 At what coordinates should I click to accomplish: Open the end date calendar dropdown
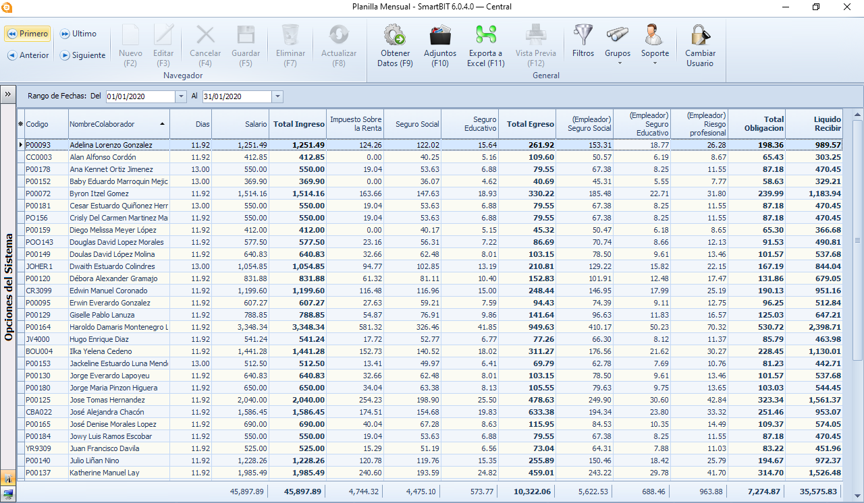[x=277, y=96]
